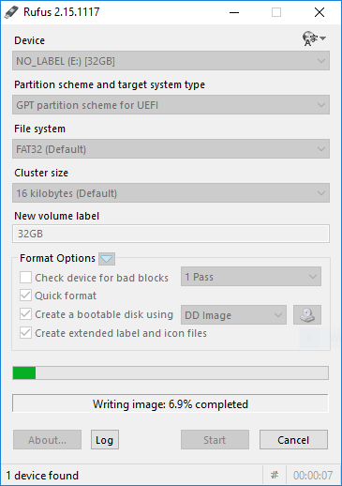Click the About... button
342x486 pixels.
click(x=47, y=440)
